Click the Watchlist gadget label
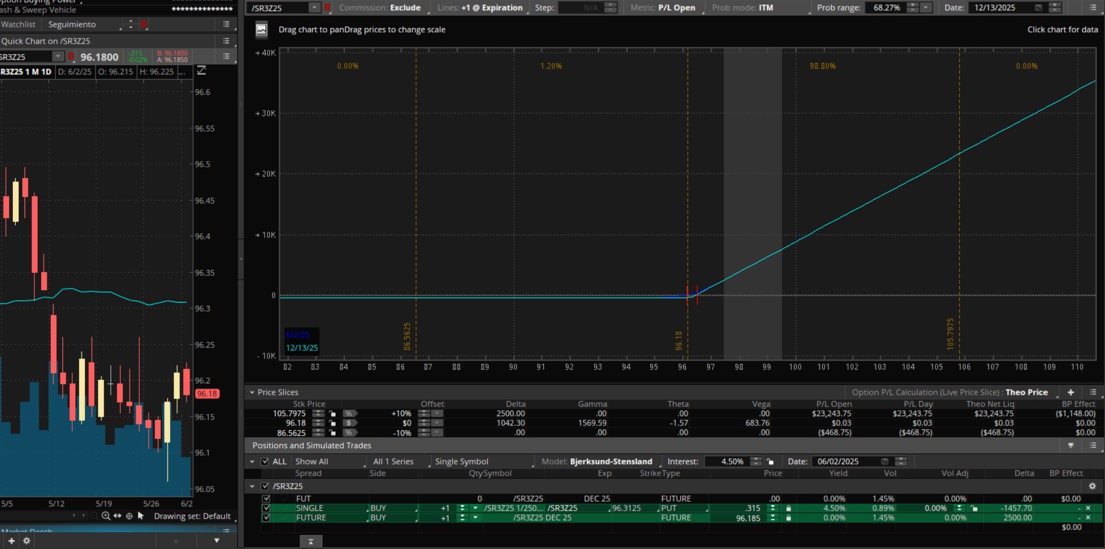Viewport: 1105px width, 549px height. pyautogui.click(x=18, y=24)
